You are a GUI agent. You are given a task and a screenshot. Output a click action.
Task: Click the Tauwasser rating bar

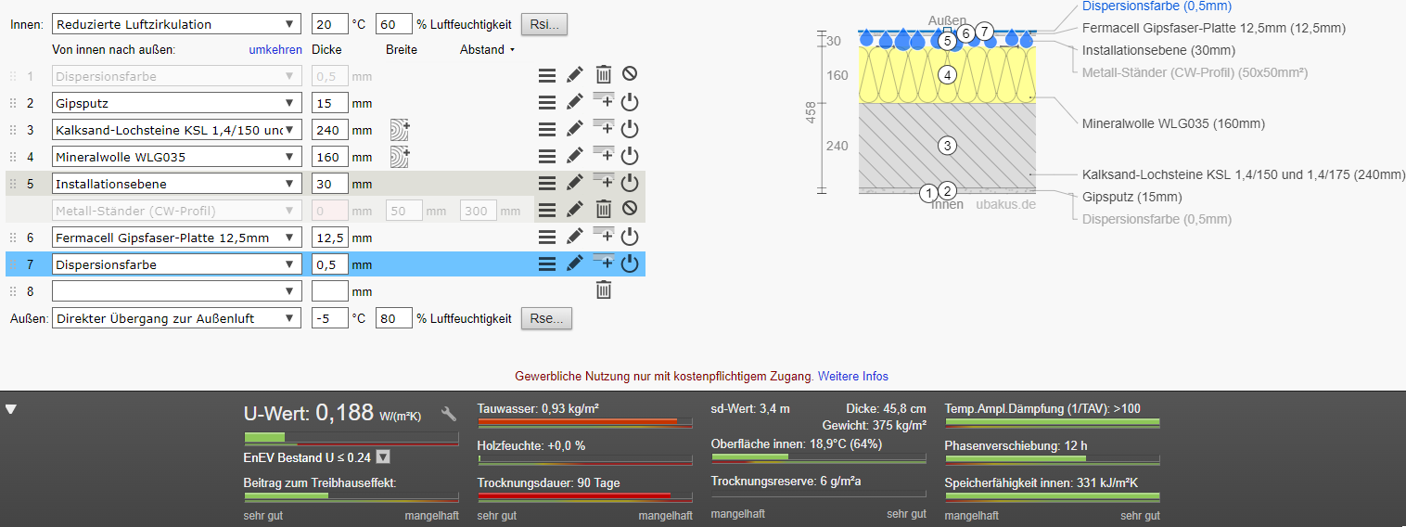tap(584, 422)
